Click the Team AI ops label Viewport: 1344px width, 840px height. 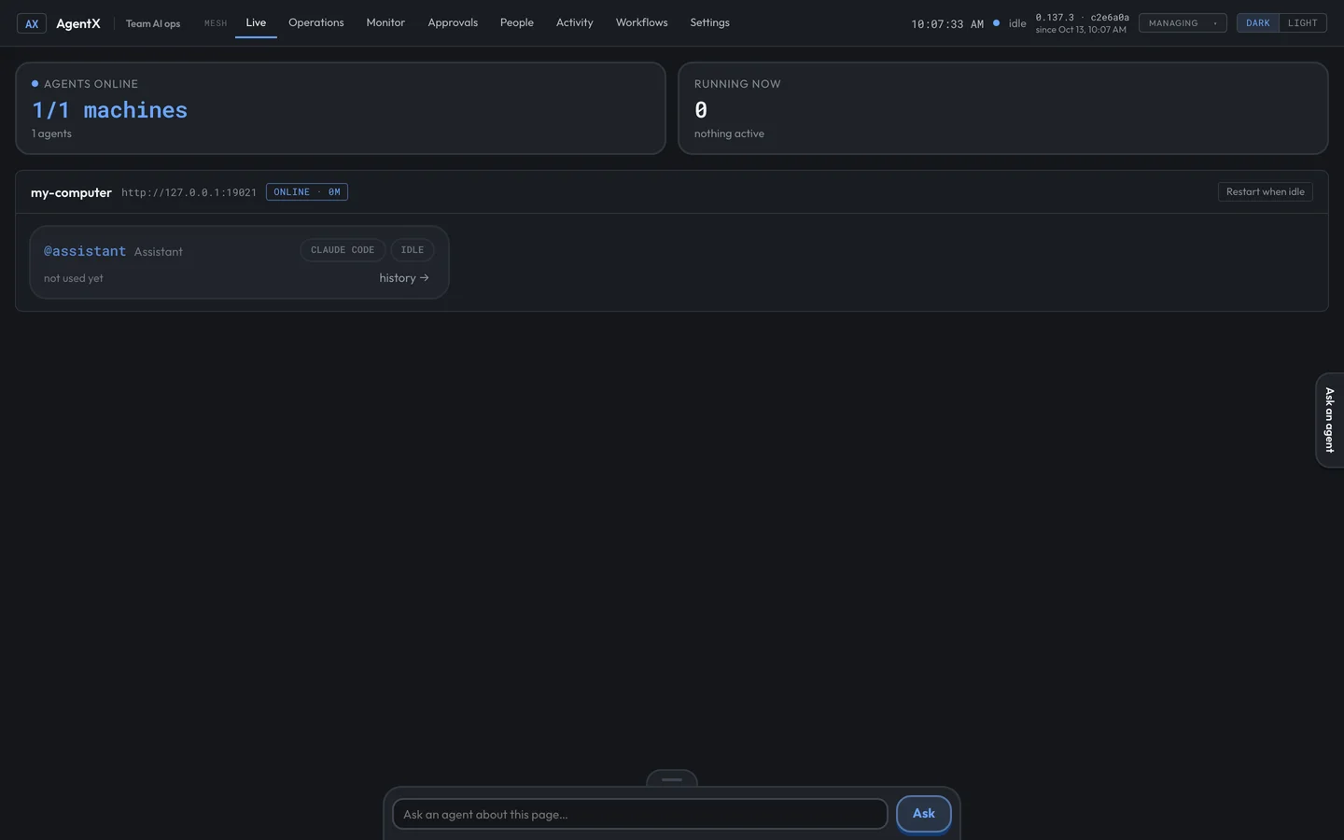tap(153, 23)
